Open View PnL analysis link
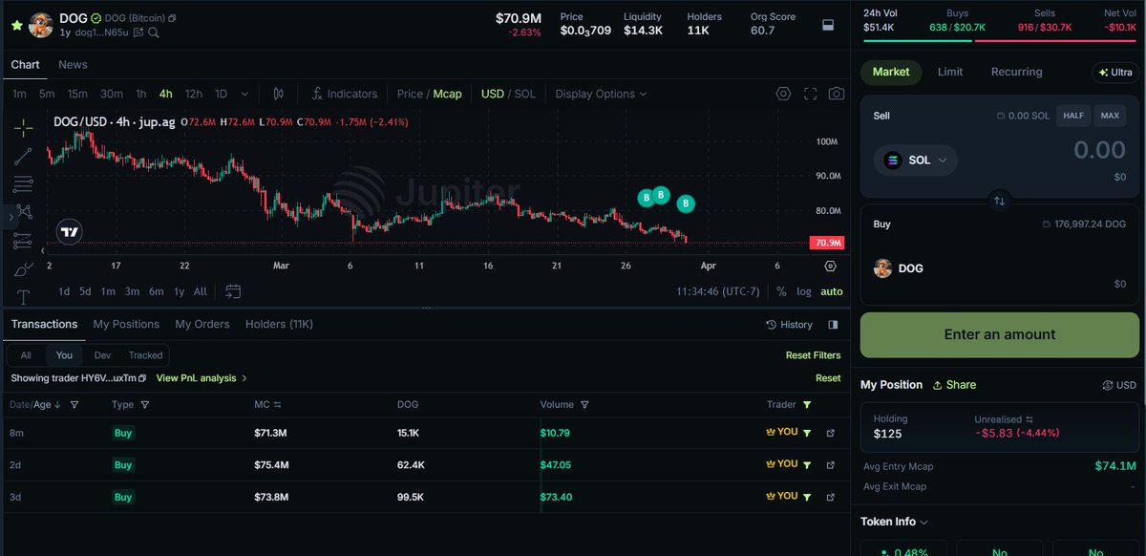The height and width of the screenshot is (556, 1146). [202, 378]
